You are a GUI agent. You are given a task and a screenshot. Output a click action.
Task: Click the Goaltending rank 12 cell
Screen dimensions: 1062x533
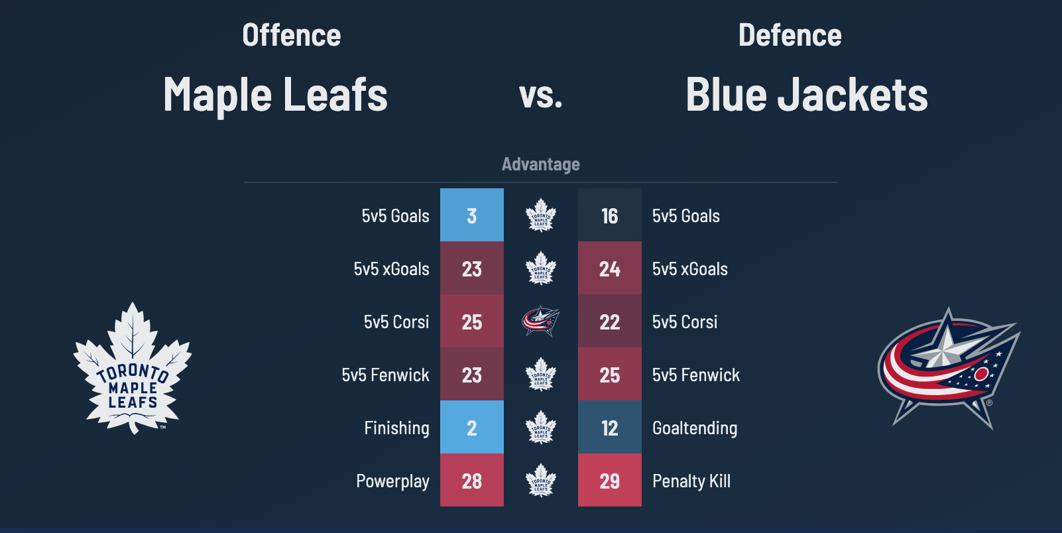click(610, 428)
